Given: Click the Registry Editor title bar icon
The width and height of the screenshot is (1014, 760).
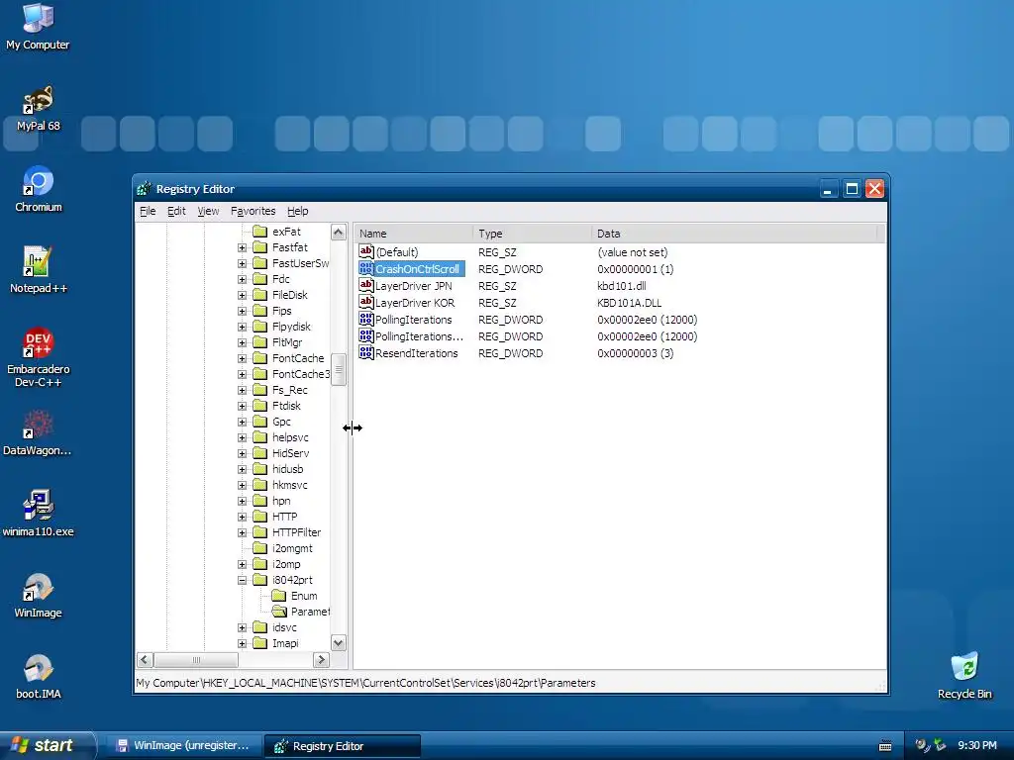Looking at the screenshot, I should coord(145,189).
